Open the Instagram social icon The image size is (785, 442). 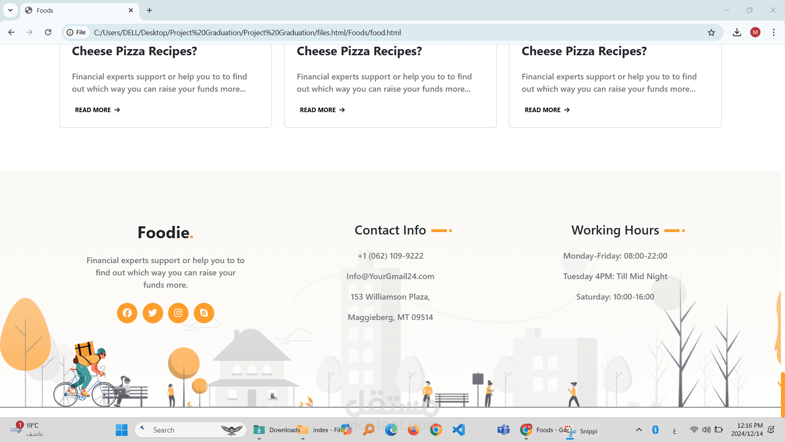coord(178,313)
